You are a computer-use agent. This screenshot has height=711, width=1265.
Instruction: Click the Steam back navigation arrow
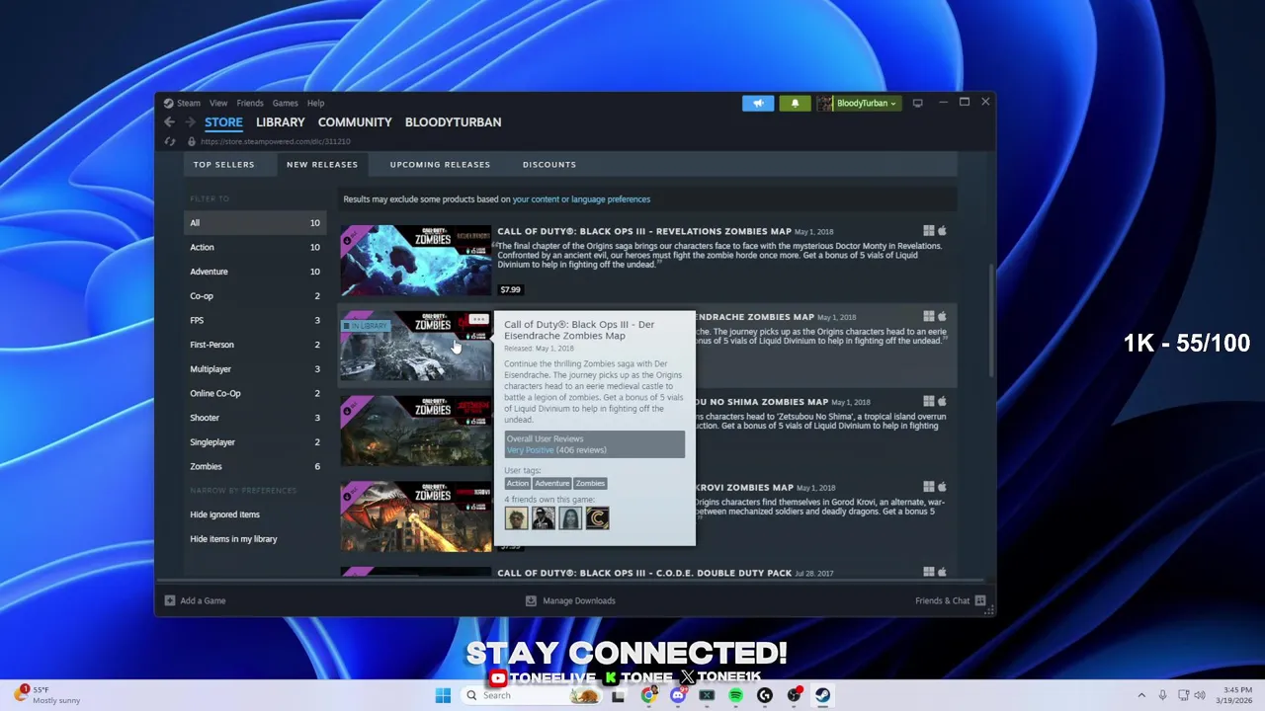coord(169,122)
